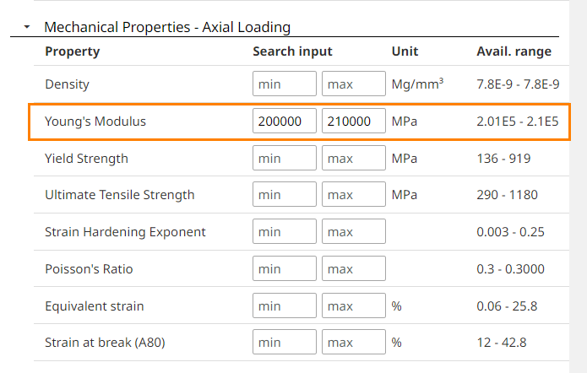587x373 pixels.
Task: Click Young's Modulus min field containing 200000
Action: click(x=285, y=122)
